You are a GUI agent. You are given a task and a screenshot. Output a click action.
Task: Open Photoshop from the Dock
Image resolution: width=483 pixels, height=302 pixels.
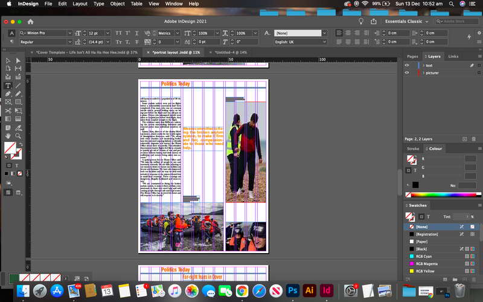point(292,291)
